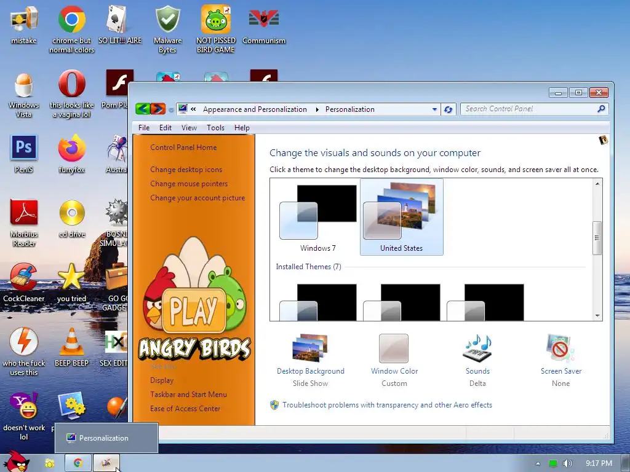Click the theme list scrollbar thumb

pyautogui.click(x=597, y=238)
